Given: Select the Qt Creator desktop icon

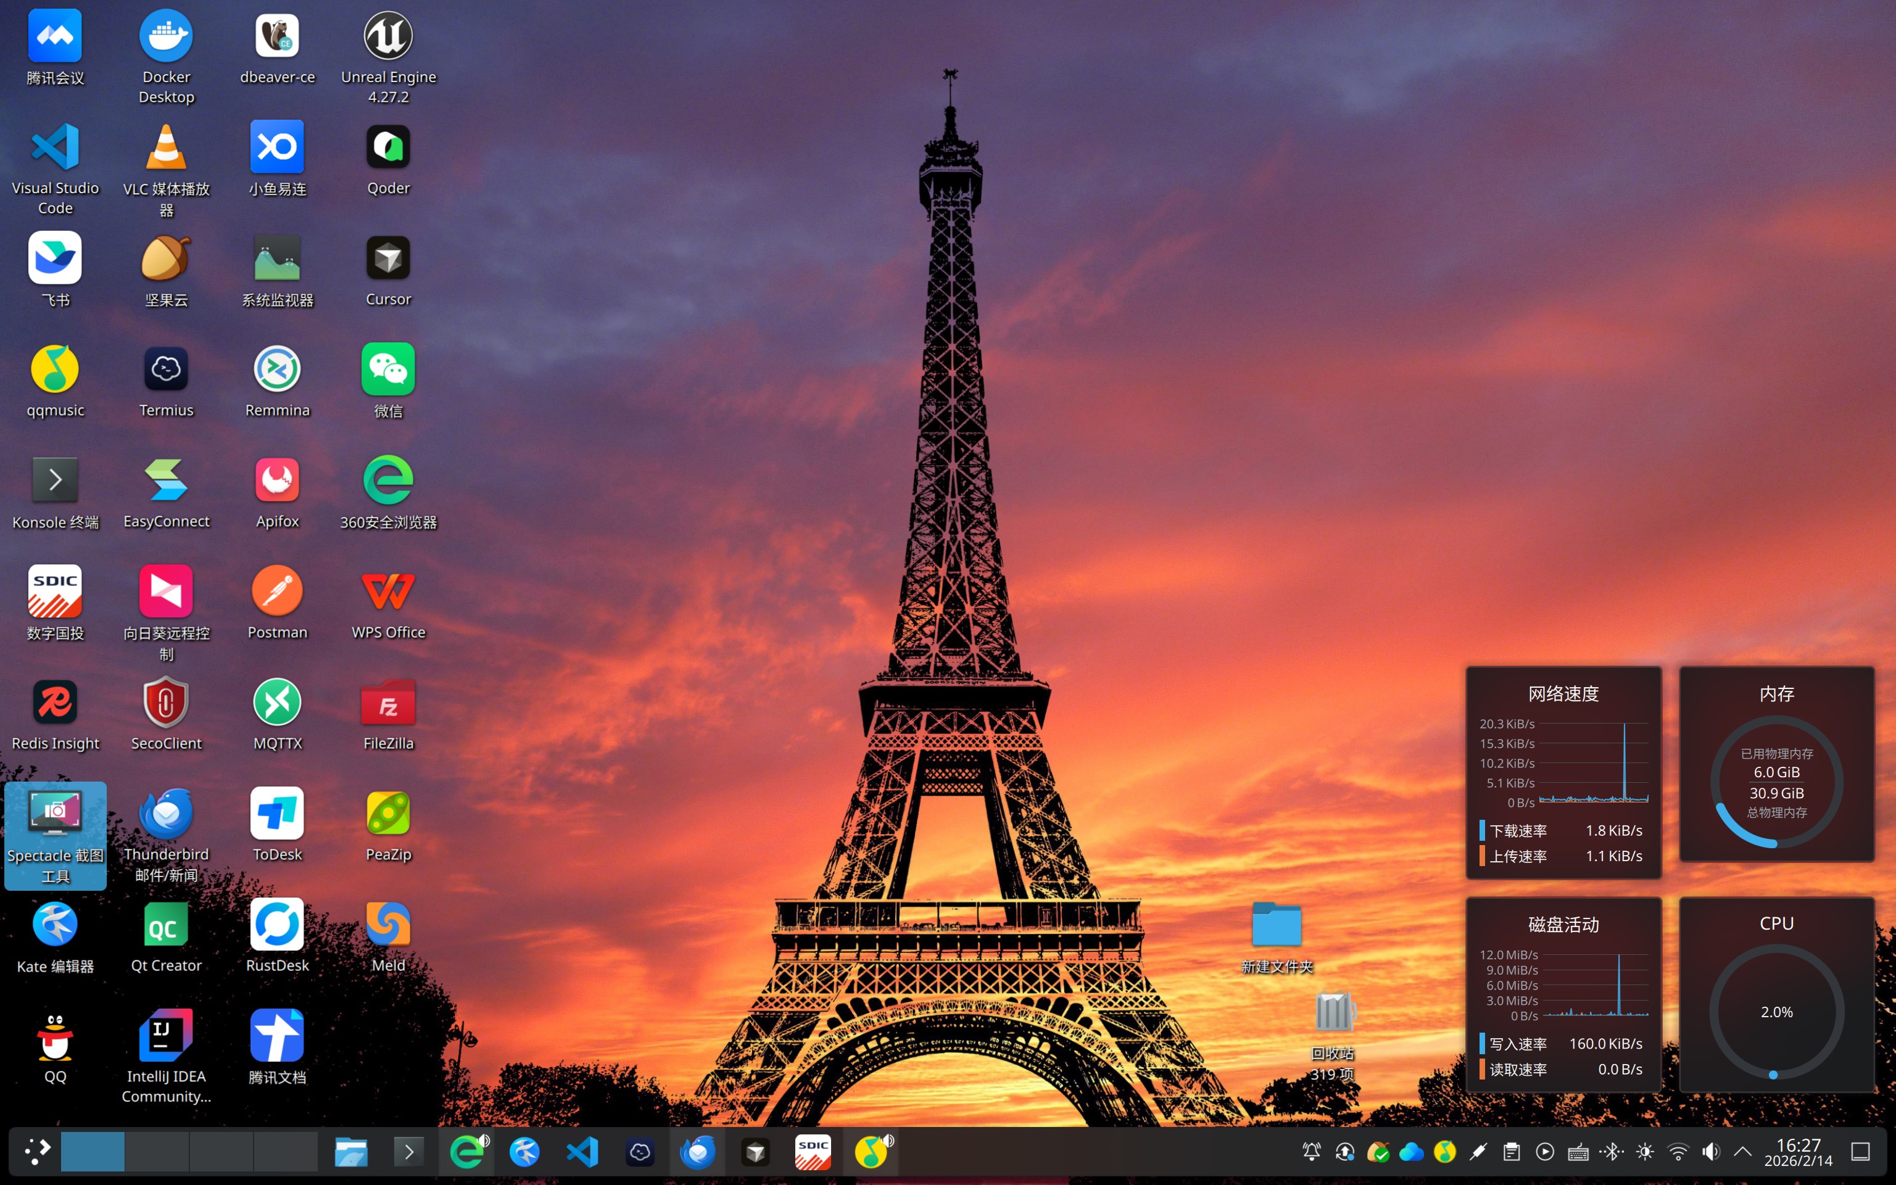Looking at the screenshot, I should tap(166, 938).
